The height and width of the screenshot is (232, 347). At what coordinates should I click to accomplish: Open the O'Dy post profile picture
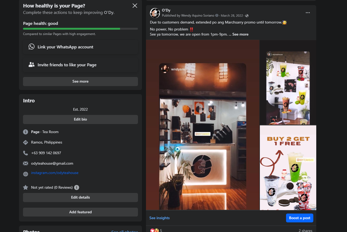pos(155,13)
